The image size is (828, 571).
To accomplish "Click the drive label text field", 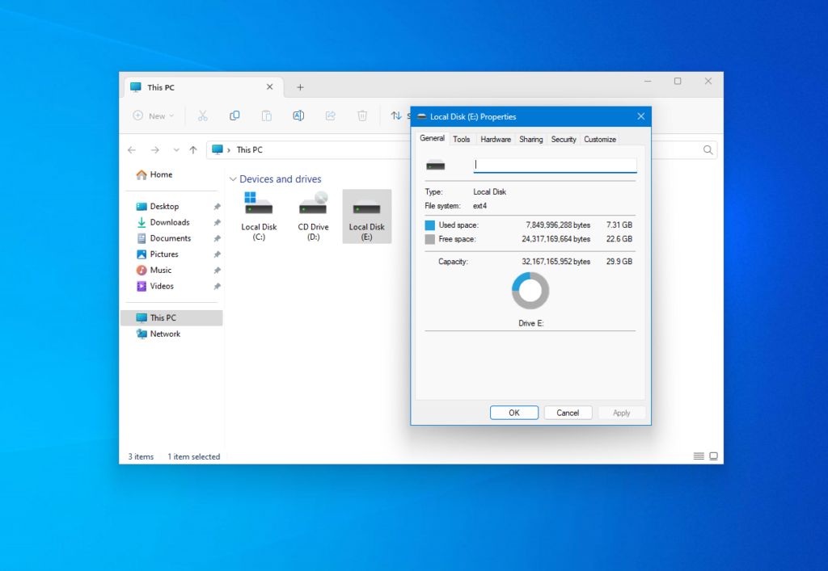I will point(555,165).
